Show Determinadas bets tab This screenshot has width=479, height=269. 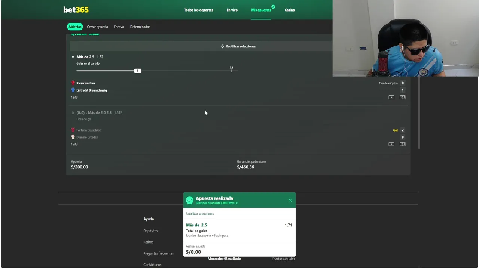(140, 27)
